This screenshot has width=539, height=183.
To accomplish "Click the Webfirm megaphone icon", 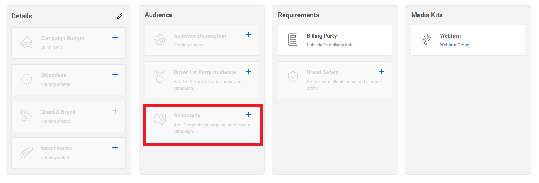I will pyautogui.click(x=426, y=40).
